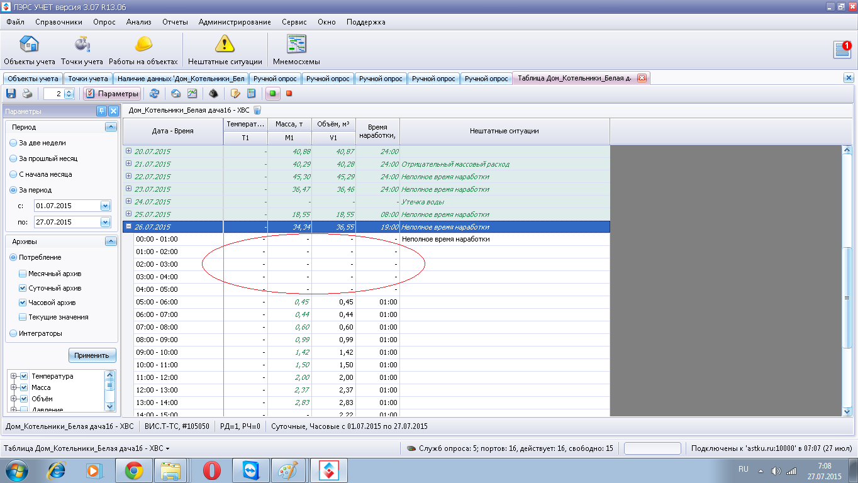Uncheck Масса tree checkbox

pos(24,387)
